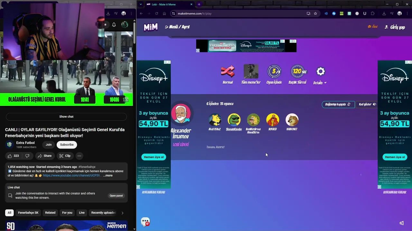Click Alexander İmamov's lobby leader avatar
Image resolution: width=412 pixels, height=231 pixels.
click(181, 113)
